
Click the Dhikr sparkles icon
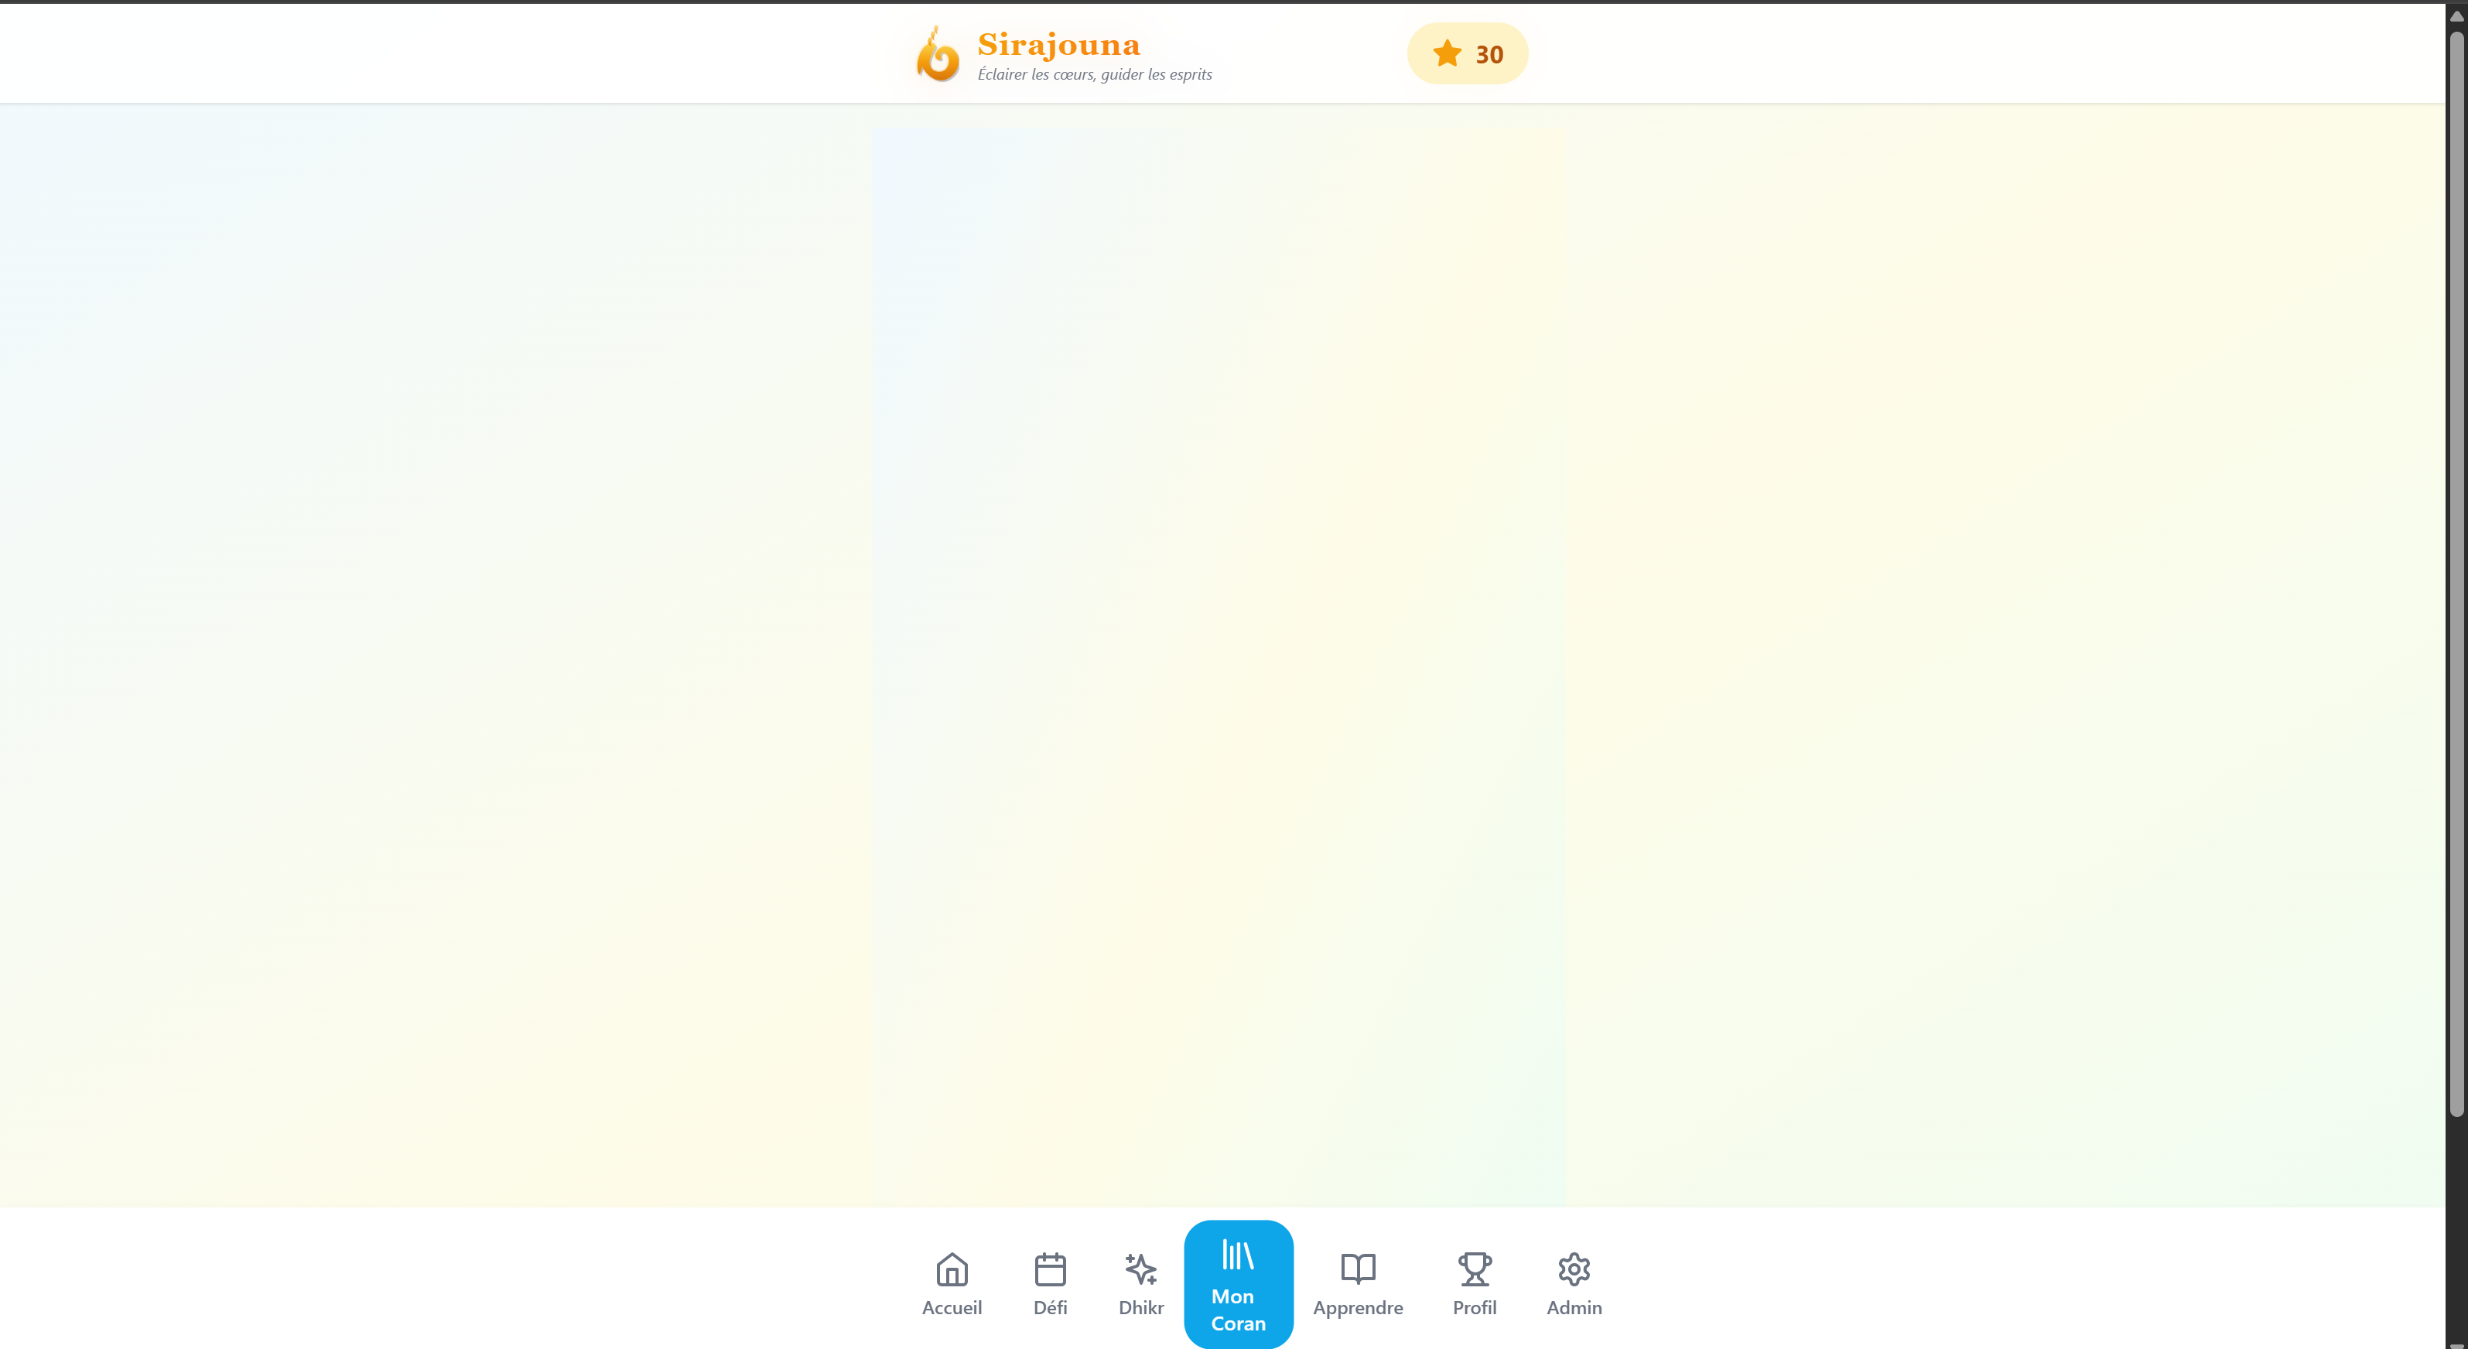[x=1140, y=1269]
